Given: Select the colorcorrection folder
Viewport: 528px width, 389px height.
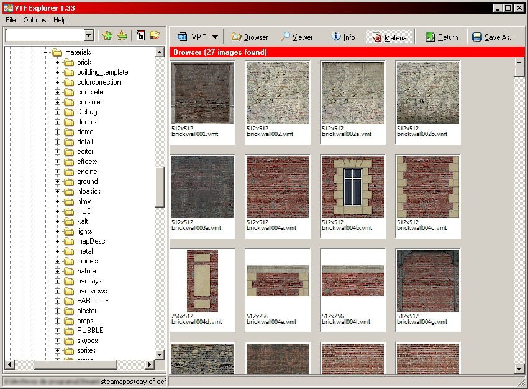Looking at the screenshot, I should 99,82.
